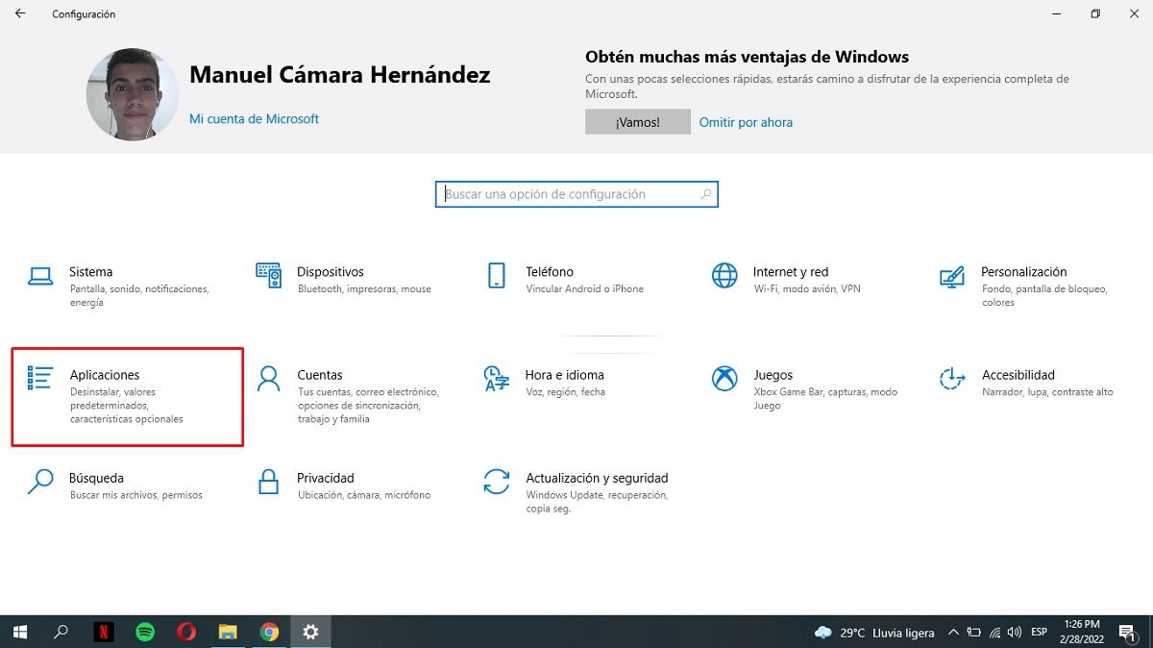This screenshot has width=1153, height=648.
Task: Expand hidden icons in system tray
Action: [x=953, y=632]
